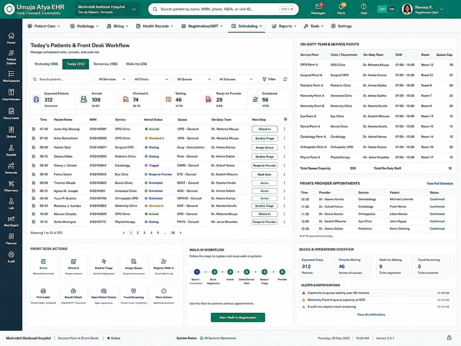Viewport: 461px width, 346px height.
Task: Open Workqueues from the sidebar
Action: pos(11,76)
